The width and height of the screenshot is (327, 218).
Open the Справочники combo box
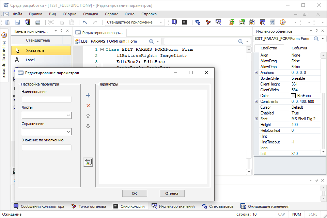[x=46, y=131]
